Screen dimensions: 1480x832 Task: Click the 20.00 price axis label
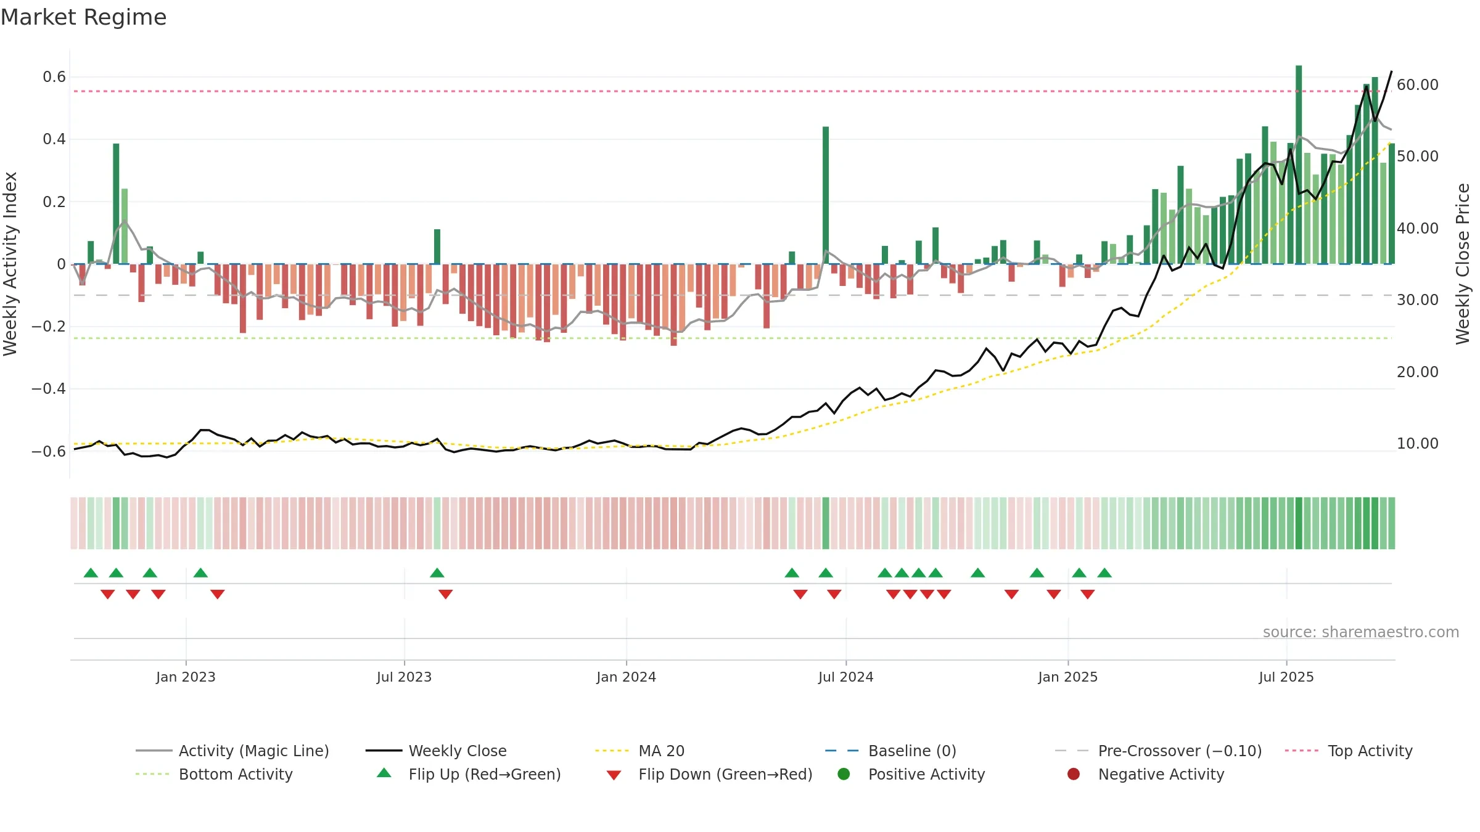click(1417, 372)
